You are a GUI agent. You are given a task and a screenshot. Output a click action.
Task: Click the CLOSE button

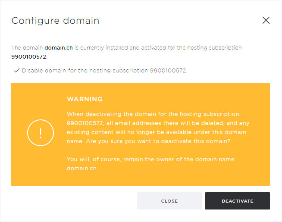(x=169, y=201)
